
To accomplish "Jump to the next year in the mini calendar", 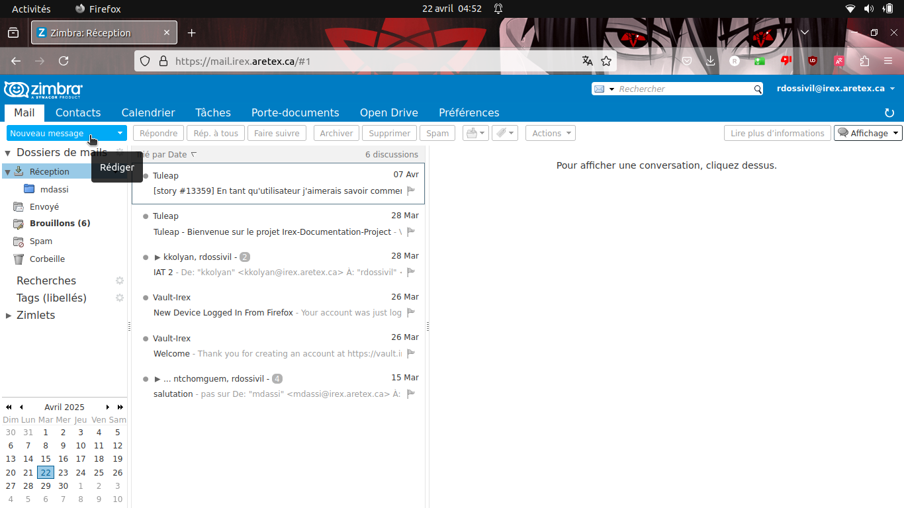I will (x=120, y=407).
